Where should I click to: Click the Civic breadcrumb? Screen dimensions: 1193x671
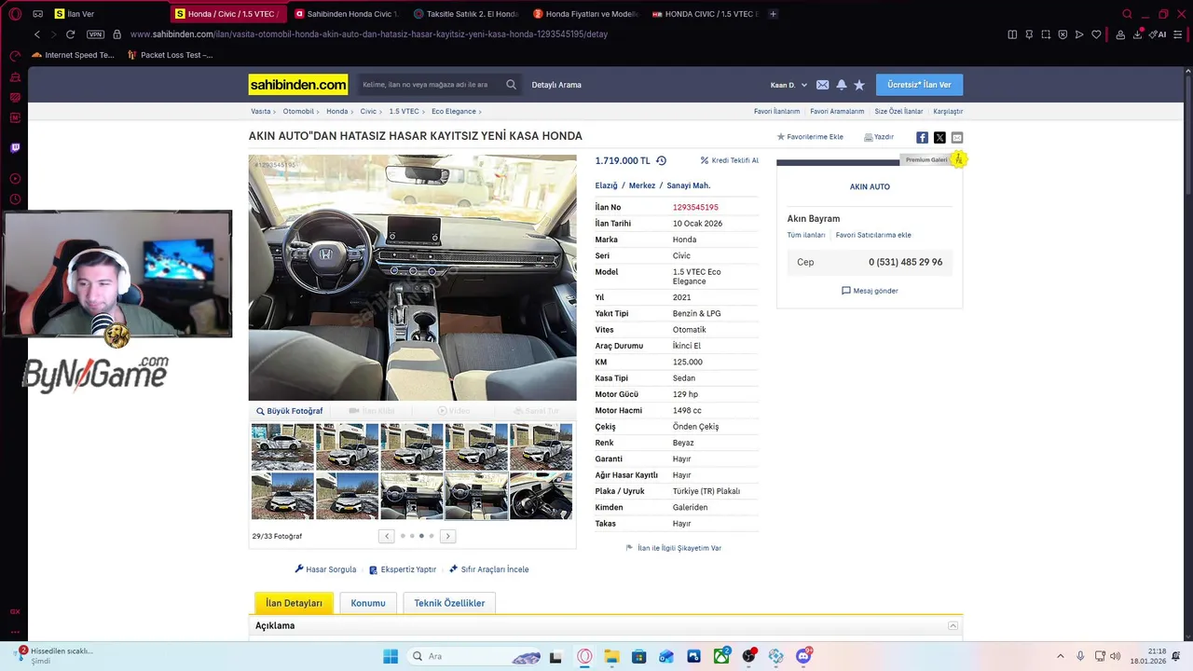pyautogui.click(x=368, y=111)
